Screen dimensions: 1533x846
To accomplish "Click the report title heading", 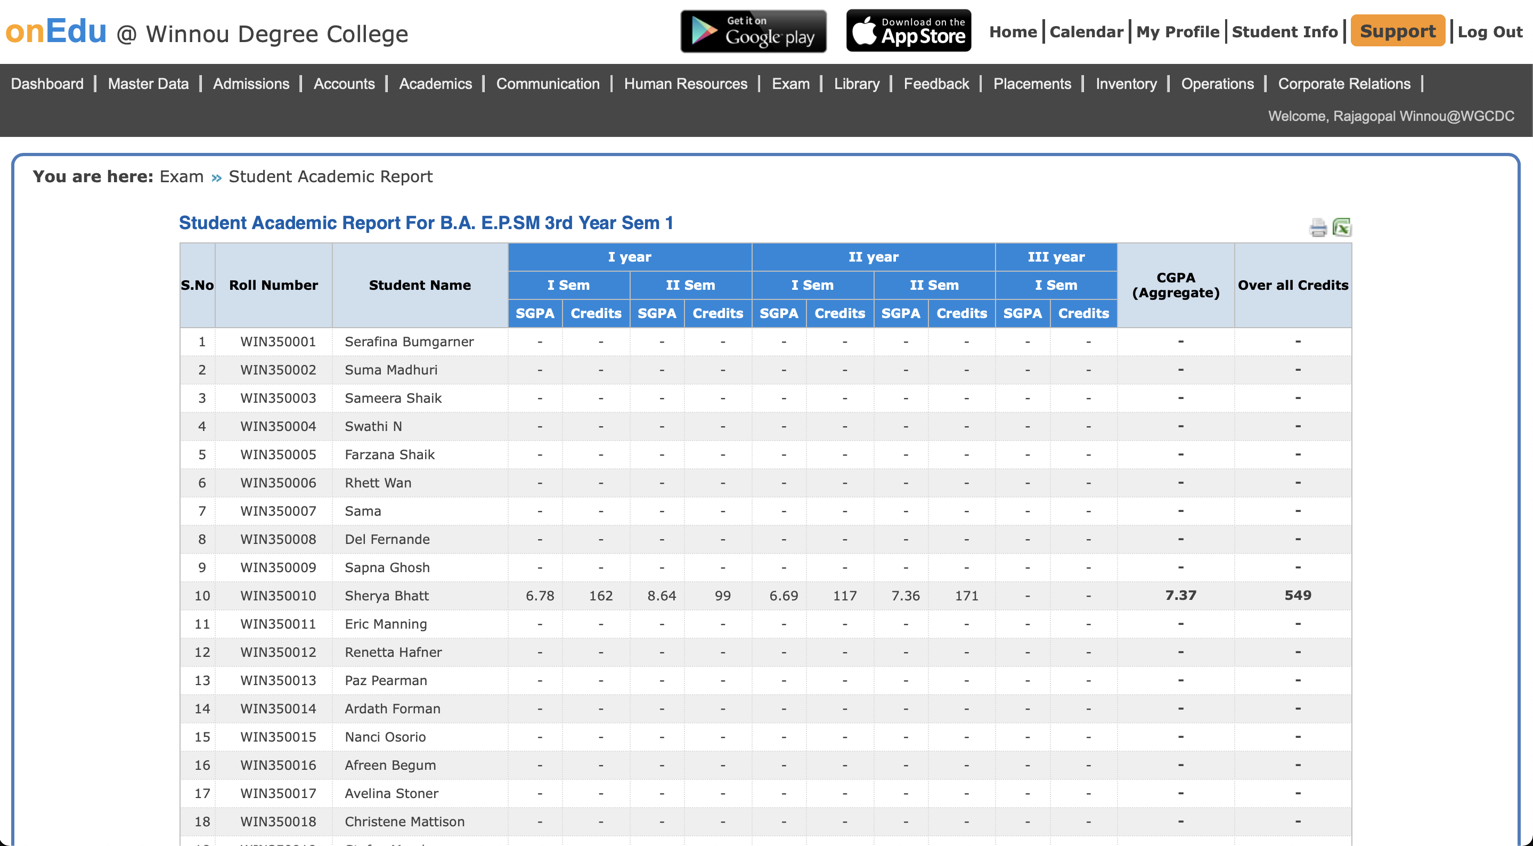I will click(426, 223).
